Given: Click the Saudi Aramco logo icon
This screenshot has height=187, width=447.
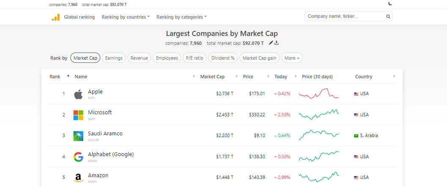Looking at the screenshot, I should click(x=78, y=136).
